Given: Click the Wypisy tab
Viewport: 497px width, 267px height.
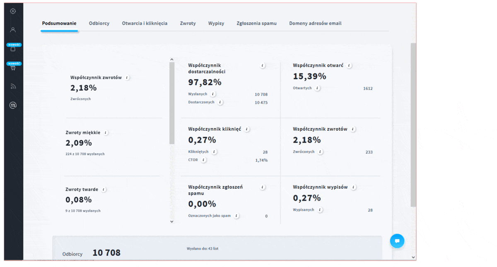Looking at the screenshot, I should coord(216,24).
